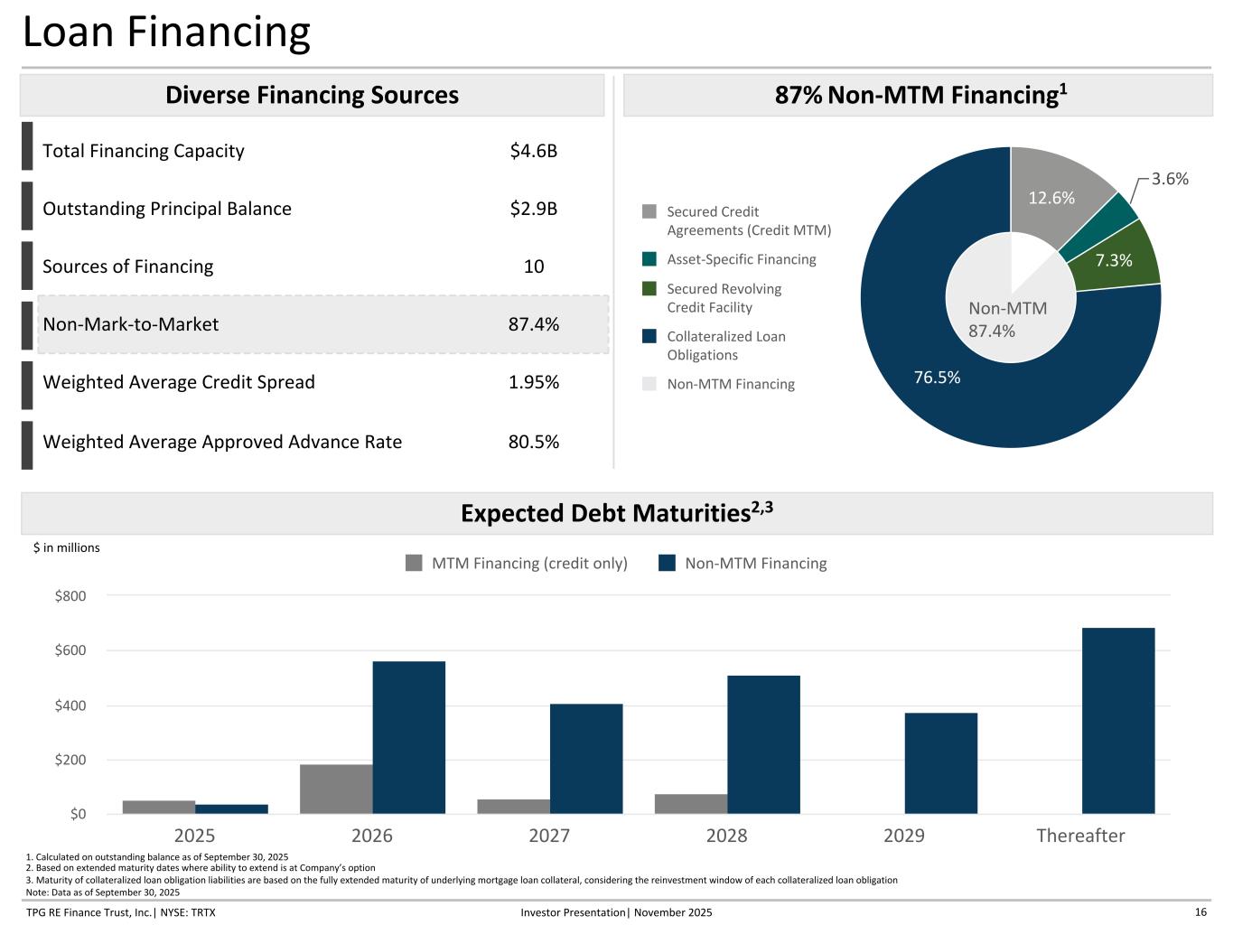This screenshot has height=925, width=1233.
Task: Select the 2027 navy Non-MTM bar
Action: [585, 759]
